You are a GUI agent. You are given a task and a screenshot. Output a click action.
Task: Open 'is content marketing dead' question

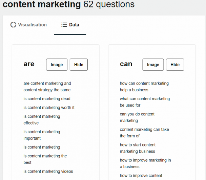47,99
